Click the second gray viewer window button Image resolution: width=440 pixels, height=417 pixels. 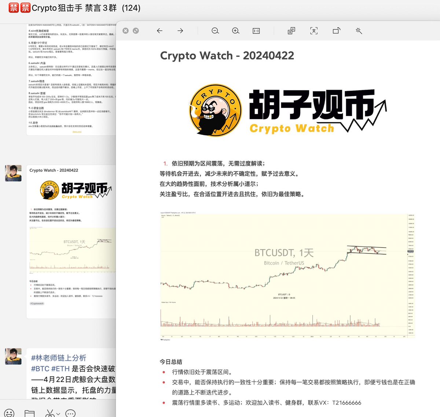(x=136, y=31)
